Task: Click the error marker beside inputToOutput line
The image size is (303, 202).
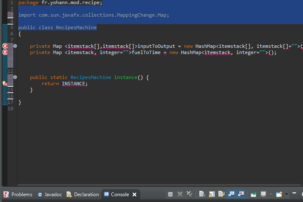Action: pos(5,46)
